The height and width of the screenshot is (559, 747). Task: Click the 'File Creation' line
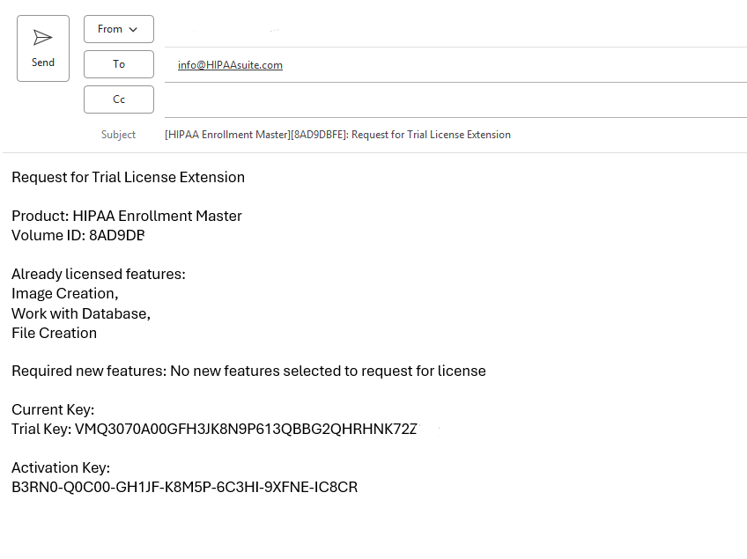click(55, 333)
